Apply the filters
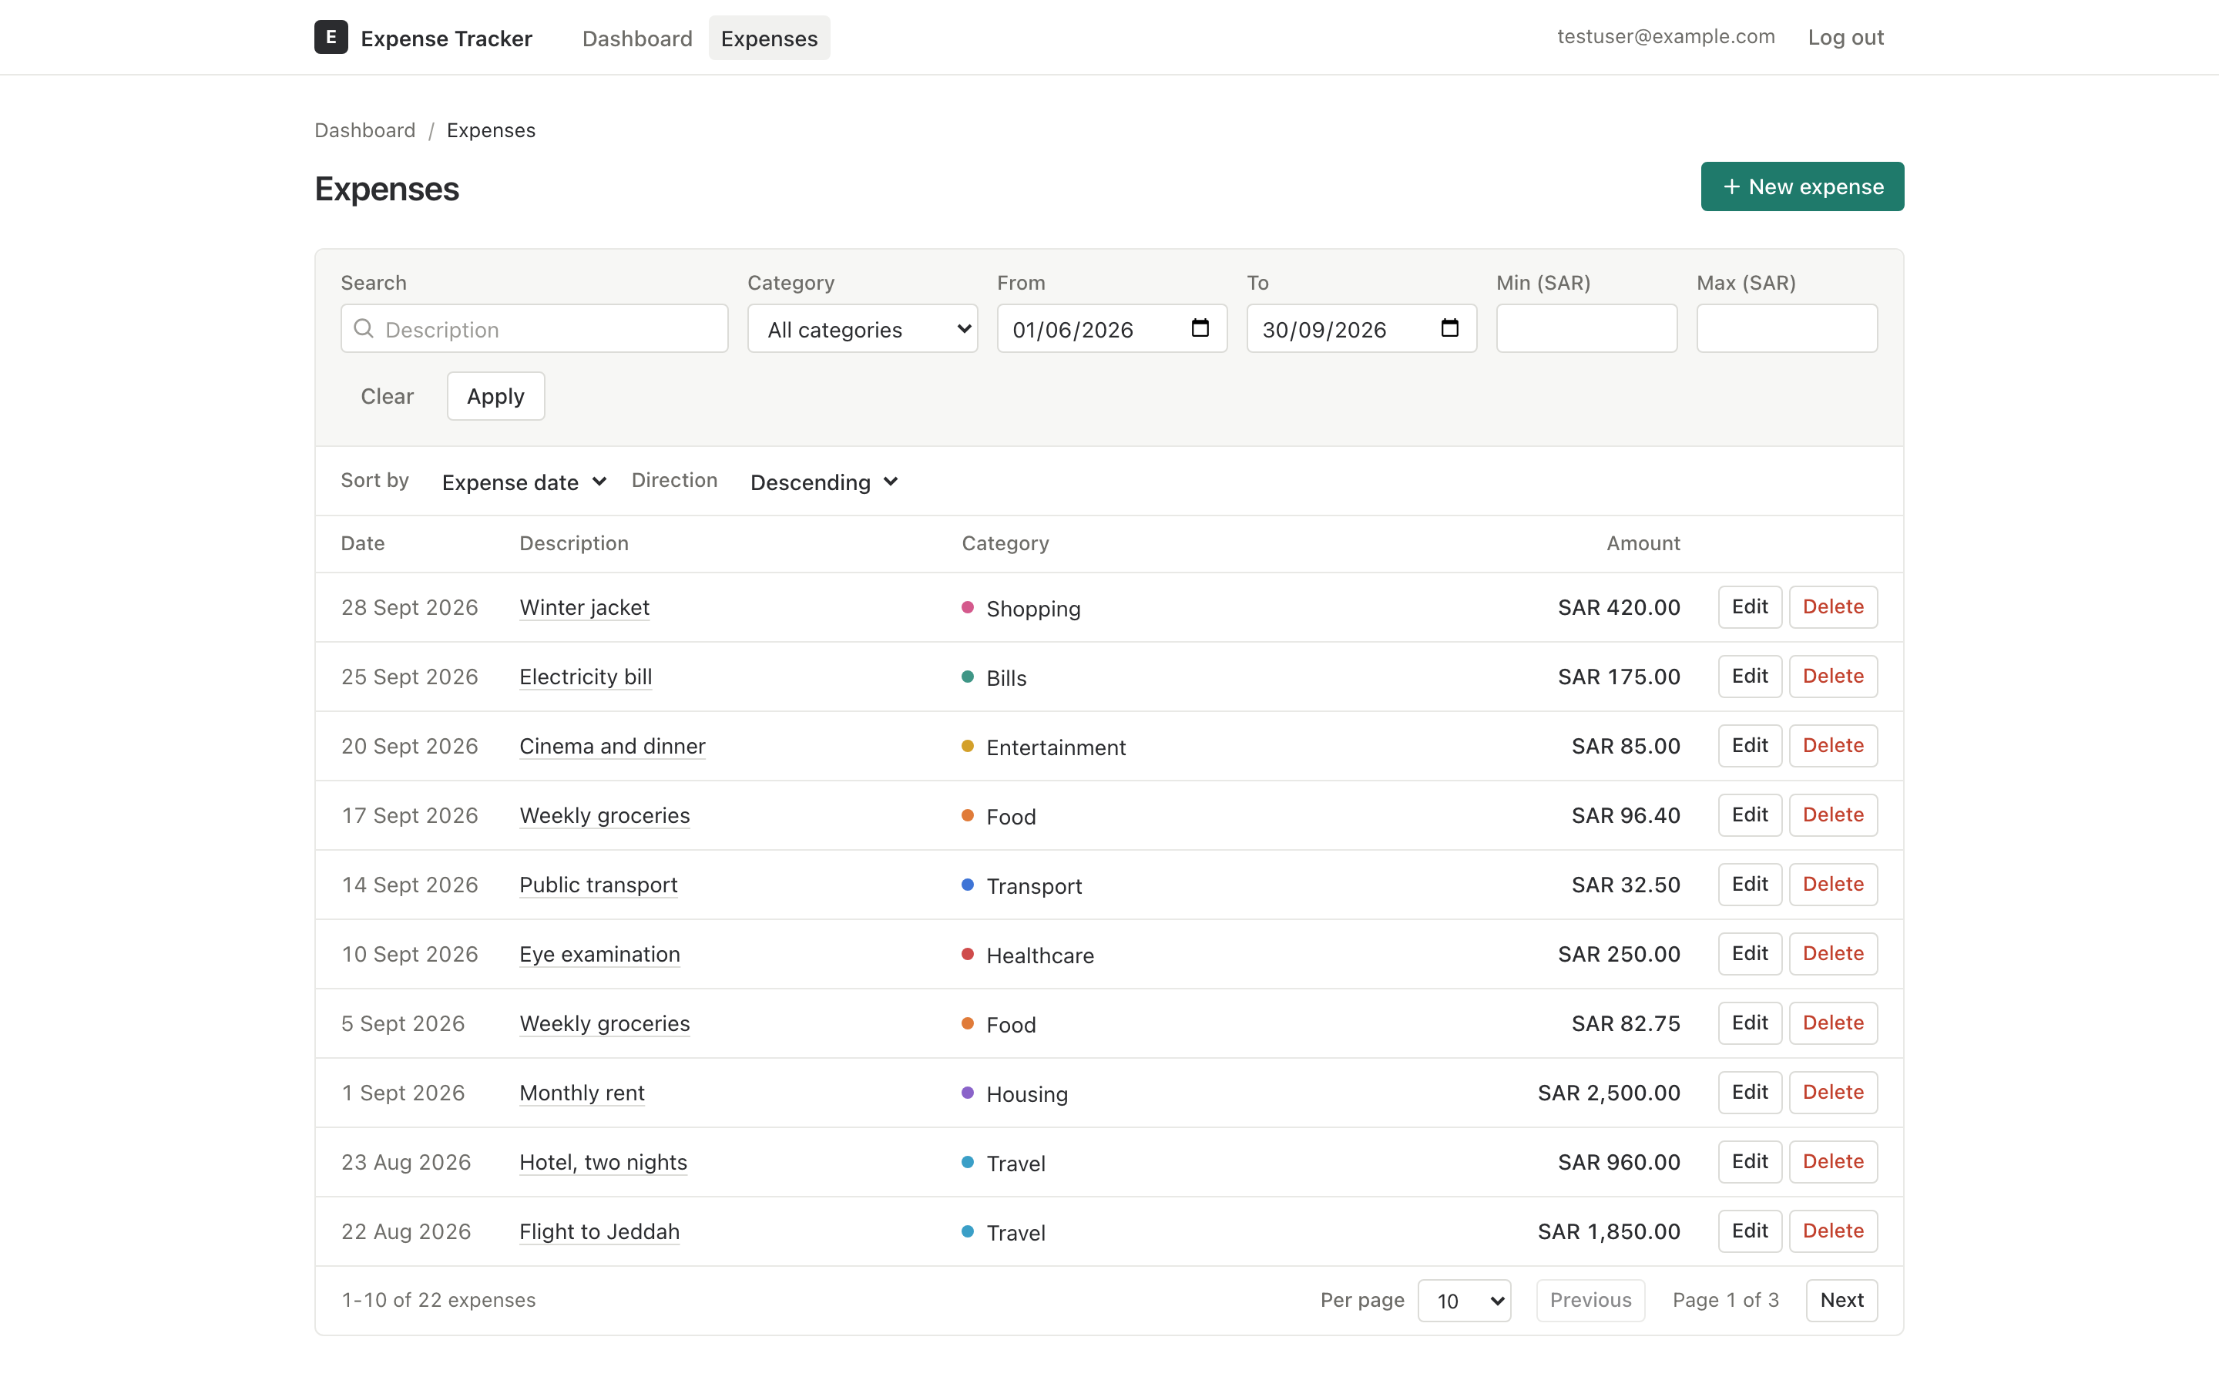The width and height of the screenshot is (2219, 1387). click(x=495, y=396)
